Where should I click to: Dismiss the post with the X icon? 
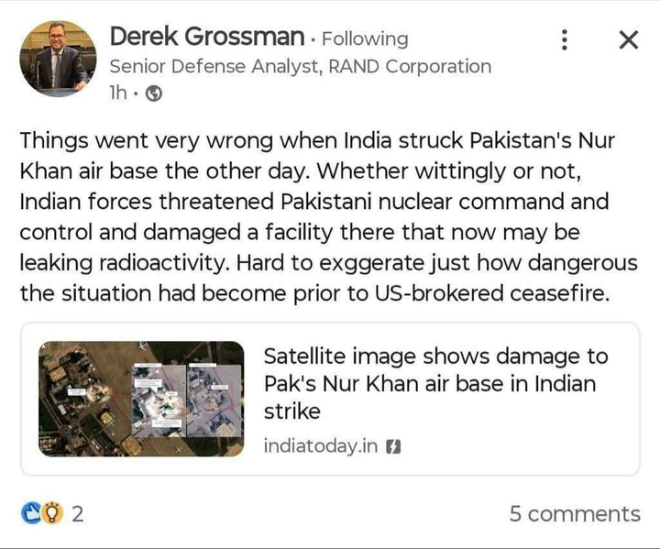tap(629, 40)
